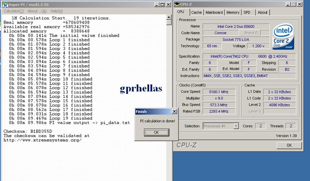
Task: Click the Technology value 65 nm
Action: point(212,46)
